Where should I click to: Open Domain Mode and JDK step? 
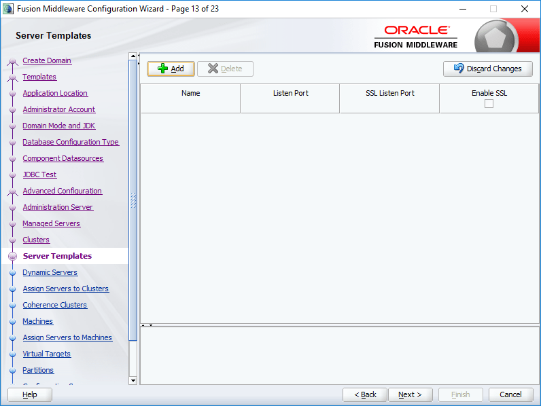[59, 126]
